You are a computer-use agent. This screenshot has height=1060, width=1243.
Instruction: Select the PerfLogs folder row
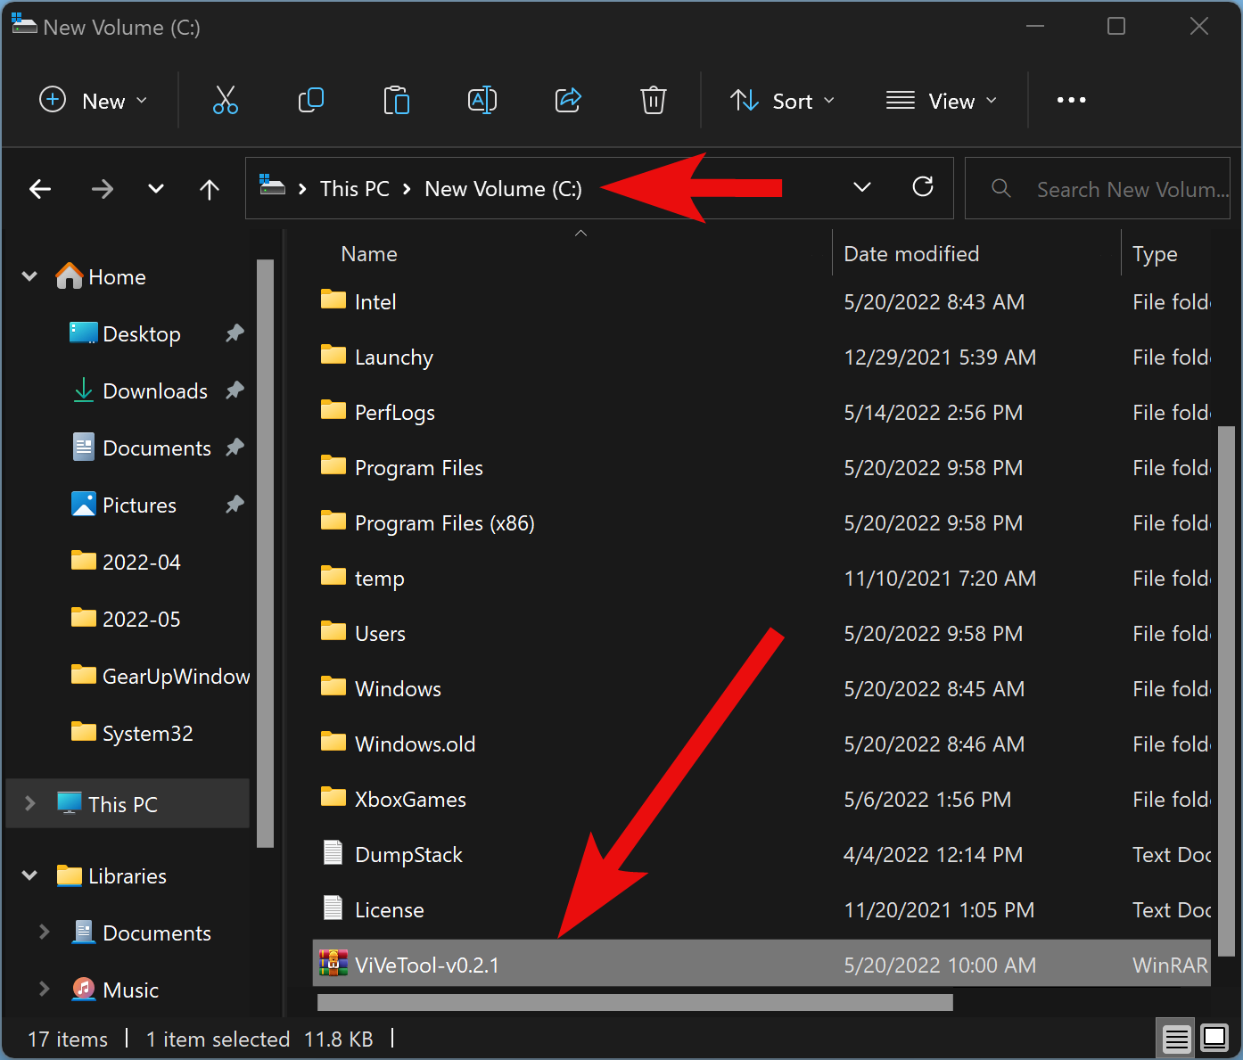pos(761,412)
